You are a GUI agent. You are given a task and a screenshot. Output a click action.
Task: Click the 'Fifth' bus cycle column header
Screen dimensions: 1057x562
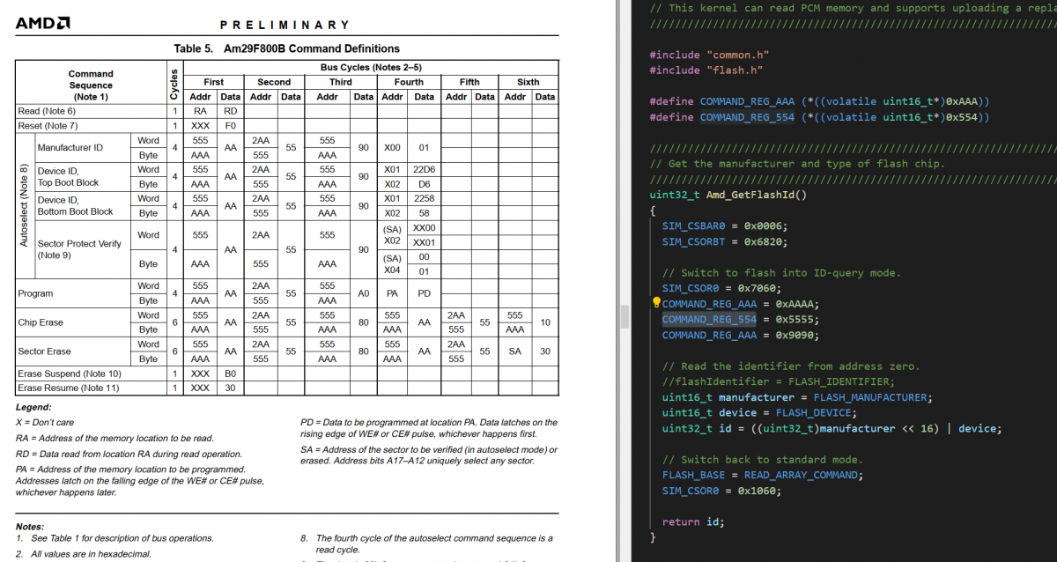point(469,82)
